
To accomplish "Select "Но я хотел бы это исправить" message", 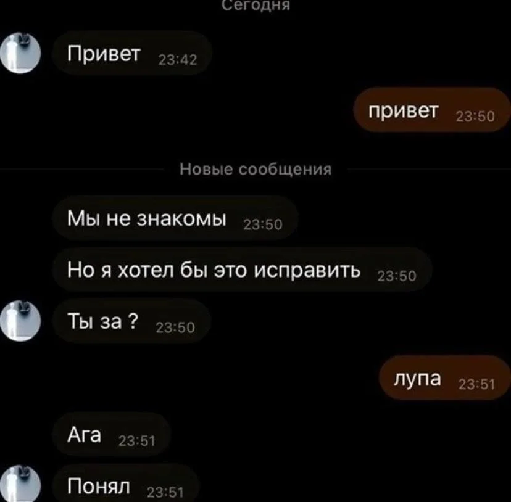I will (x=242, y=270).
